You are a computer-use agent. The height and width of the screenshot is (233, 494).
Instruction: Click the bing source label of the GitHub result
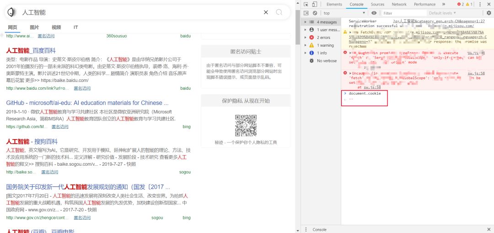coord(187,127)
